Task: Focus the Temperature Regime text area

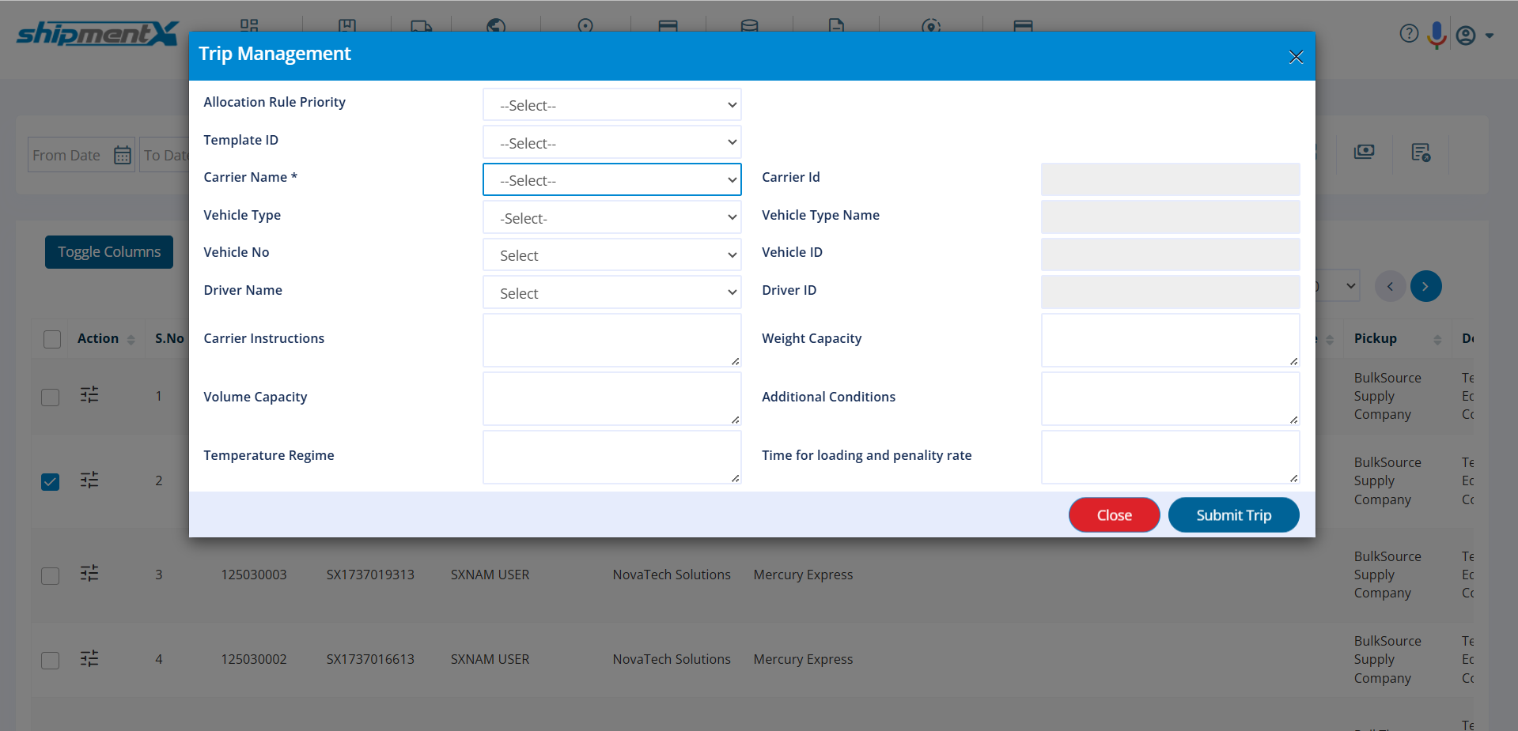Action: [611, 458]
